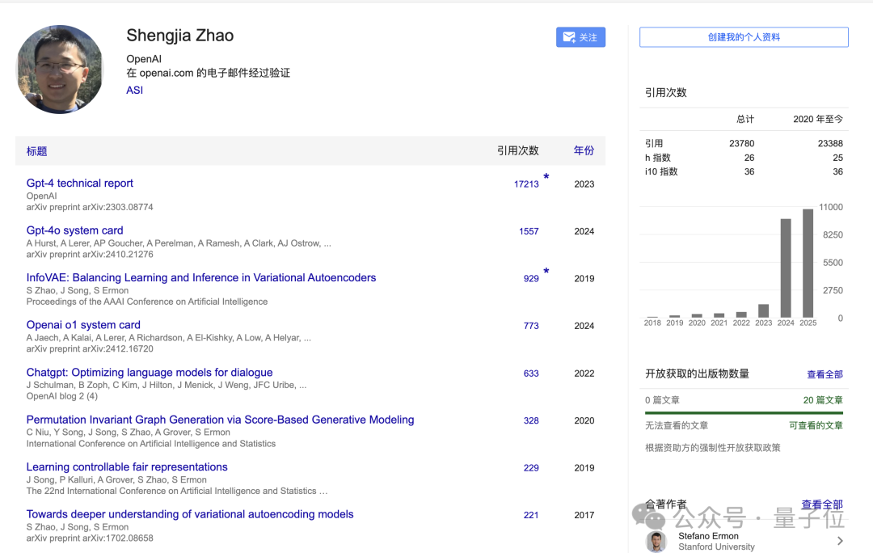Open the Gpt-4 technical report article

tap(79, 183)
